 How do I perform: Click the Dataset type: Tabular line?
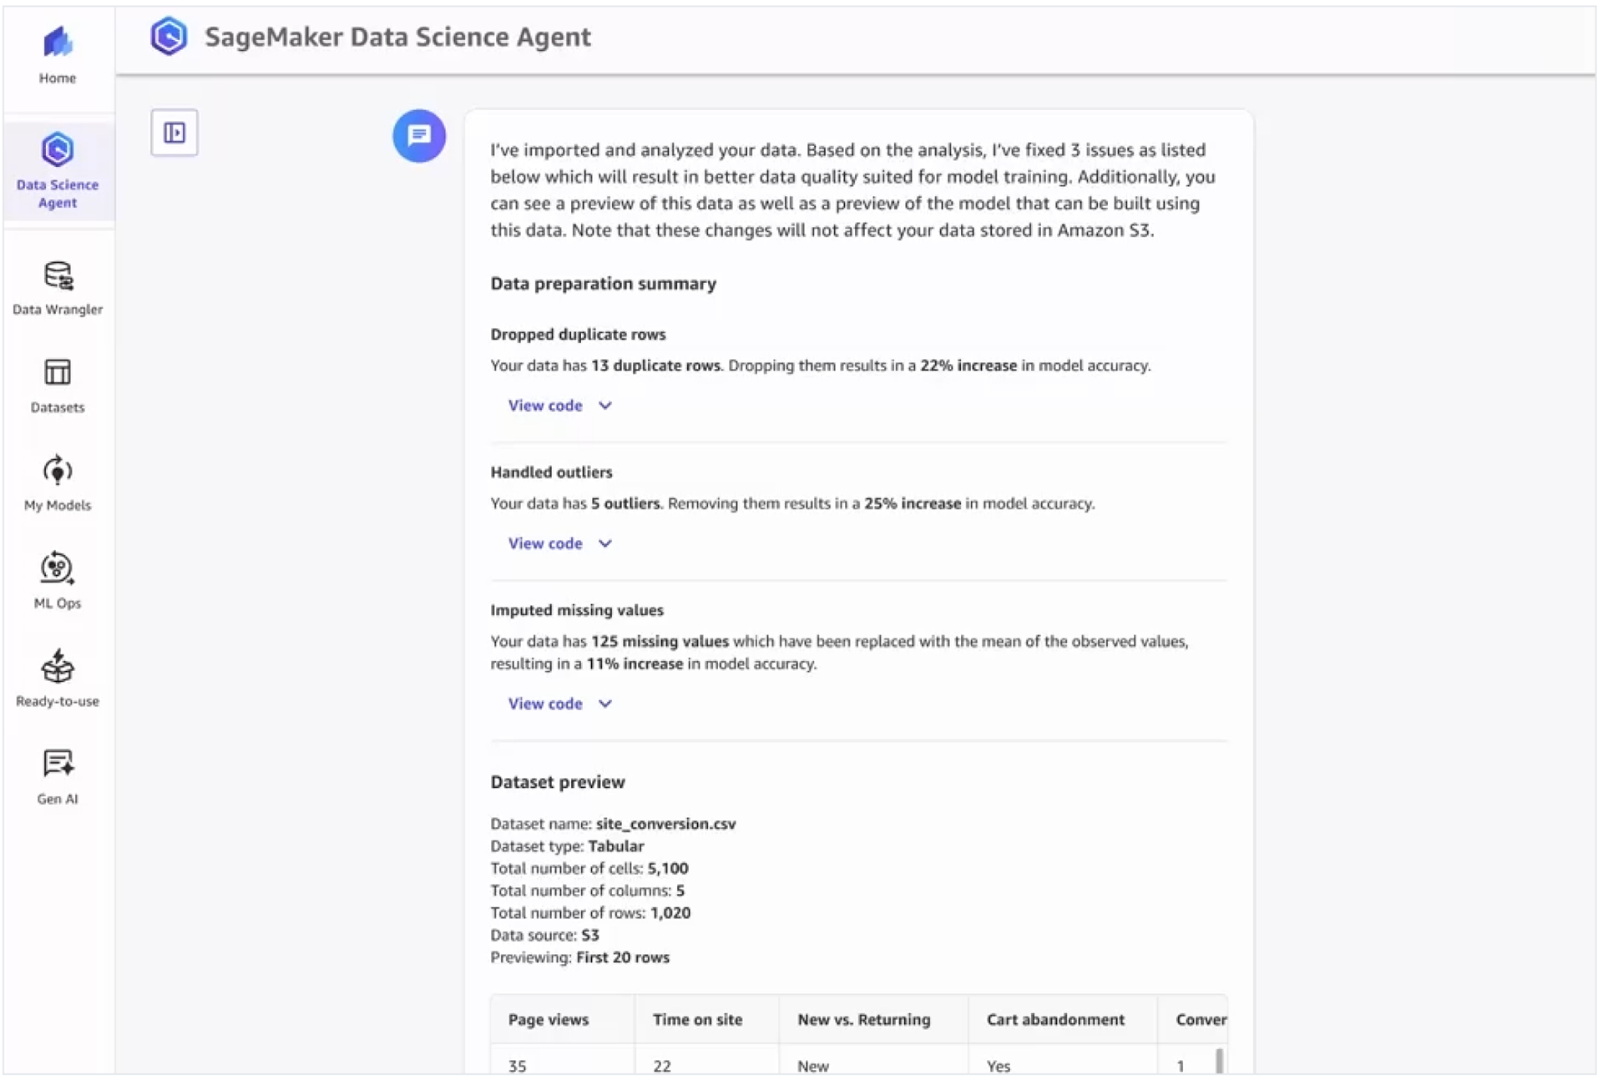tap(567, 846)
